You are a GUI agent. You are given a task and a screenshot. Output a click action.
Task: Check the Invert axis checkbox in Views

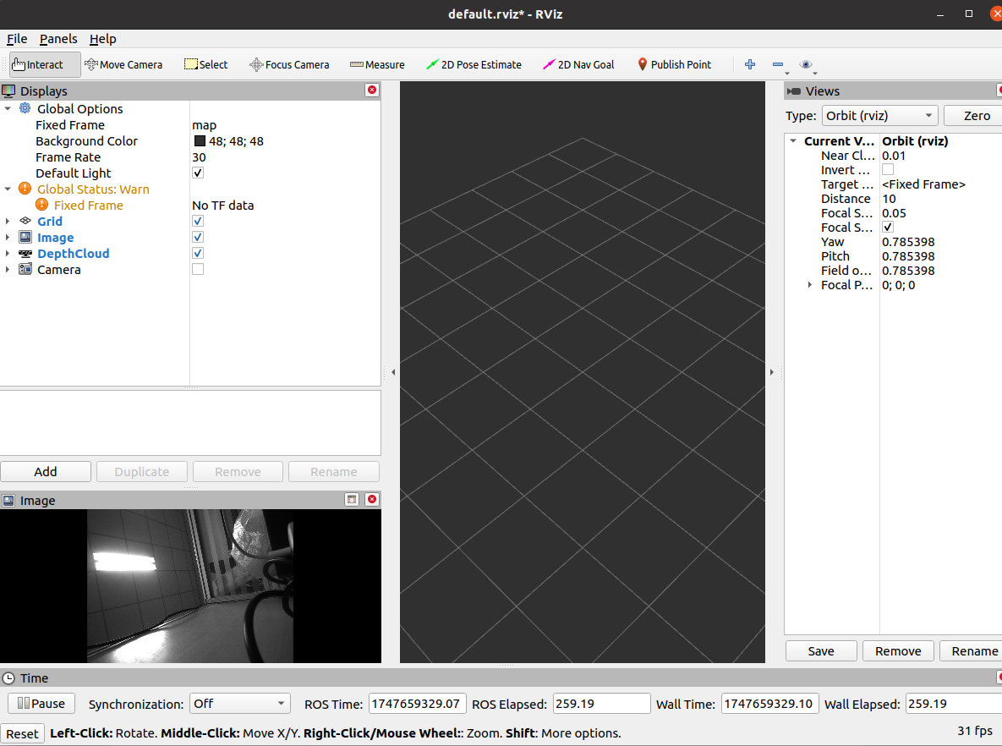[888, 169]
